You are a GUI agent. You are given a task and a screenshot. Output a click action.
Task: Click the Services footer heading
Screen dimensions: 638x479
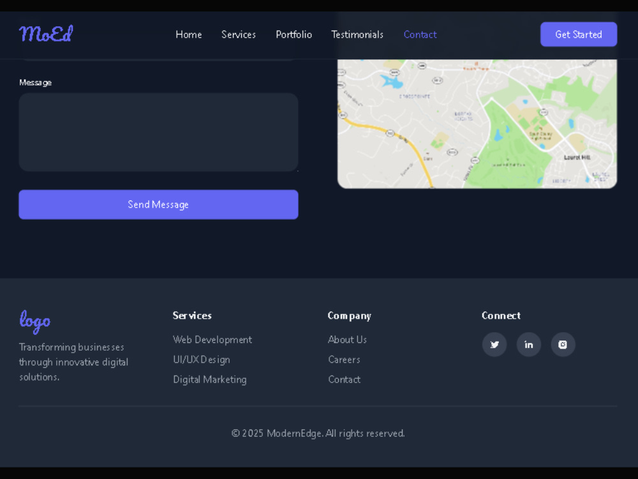192,316
